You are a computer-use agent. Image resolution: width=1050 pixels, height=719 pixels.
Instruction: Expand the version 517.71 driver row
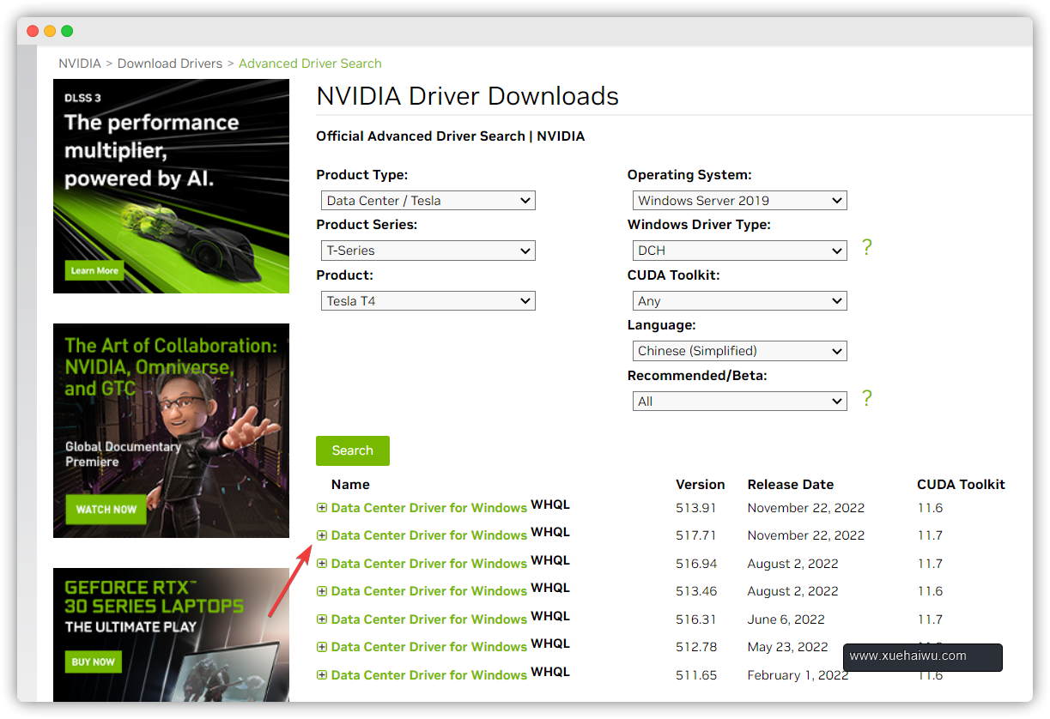[x=322, y=535]
